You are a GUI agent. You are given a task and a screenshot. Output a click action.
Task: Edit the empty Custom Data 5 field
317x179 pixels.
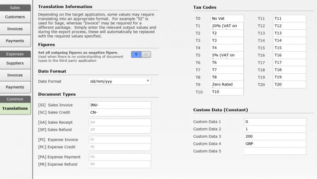pos(275,151)
